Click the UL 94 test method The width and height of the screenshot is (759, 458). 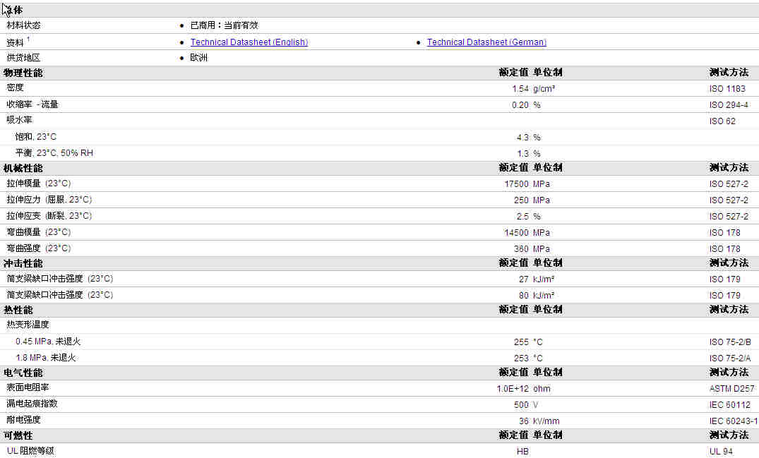coord(722,451)
